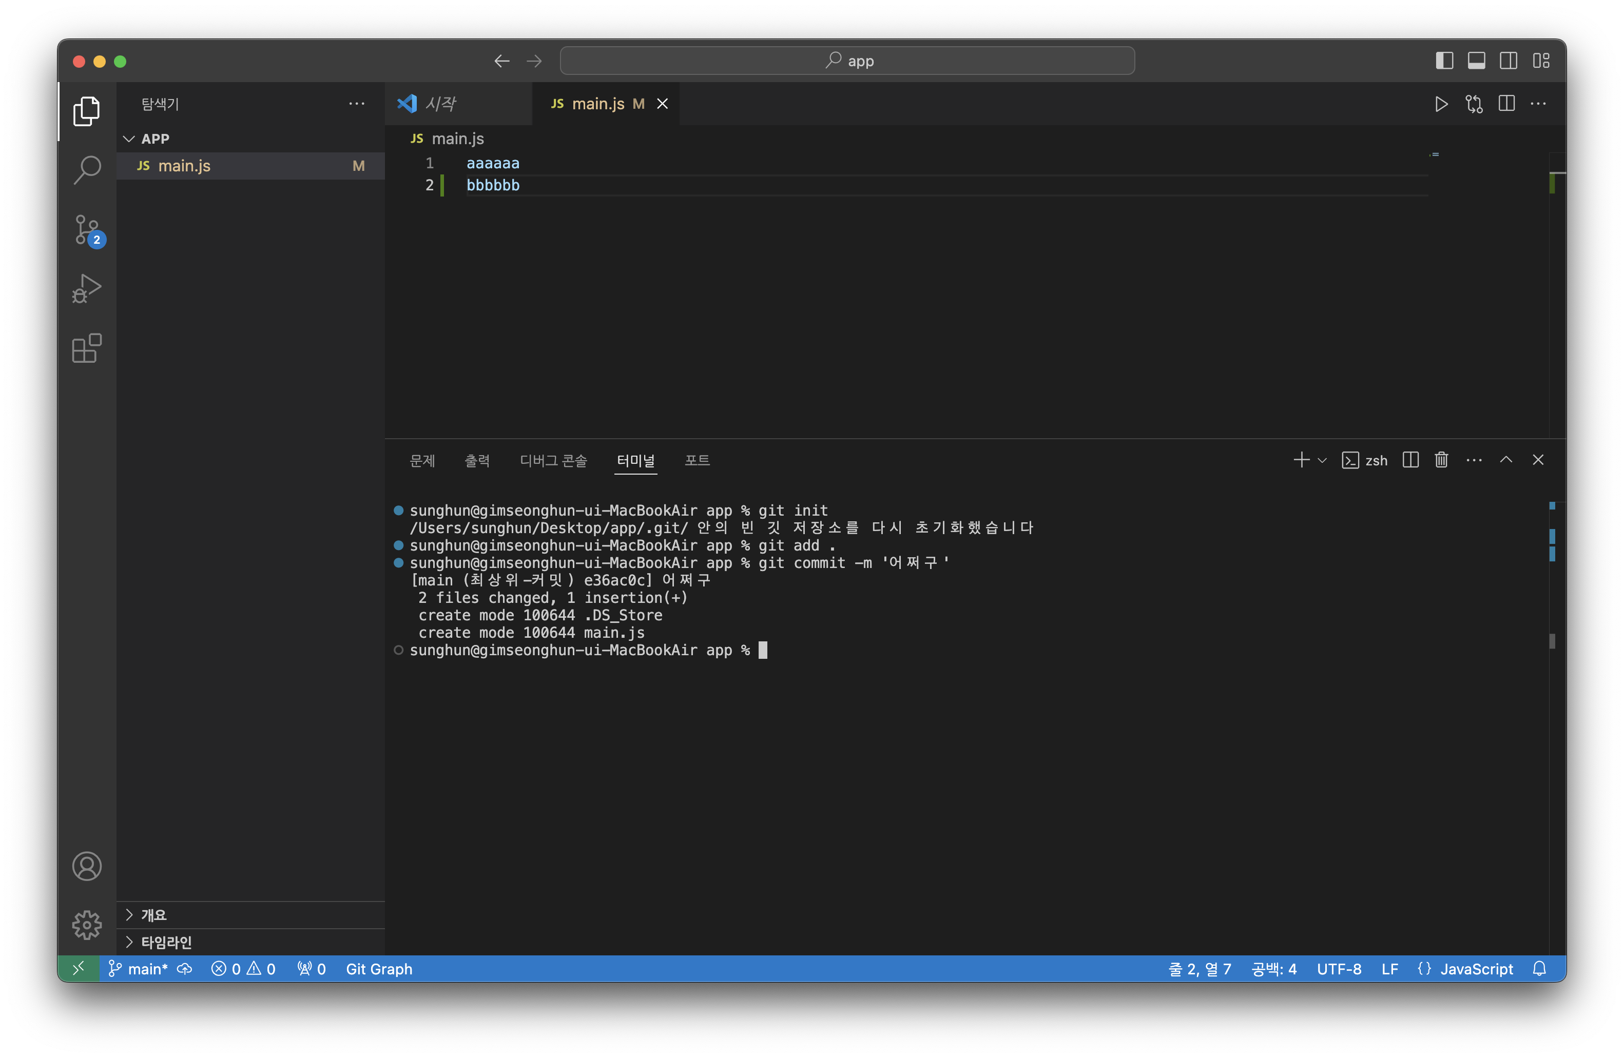Switch to the 시작 editor tab
1624x1058 pixels.
pos(440,104)
